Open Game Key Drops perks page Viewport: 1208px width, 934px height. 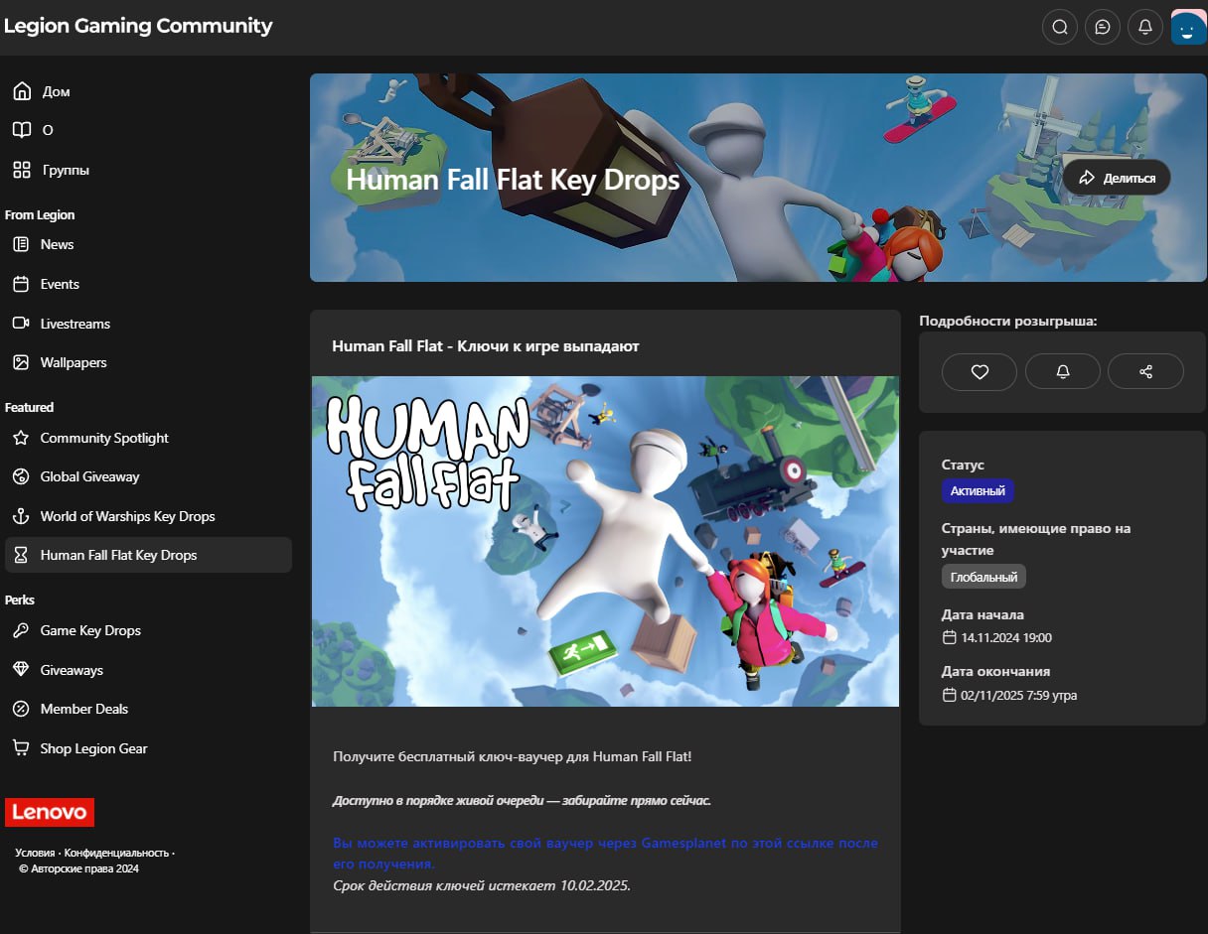[x=90, y=630]
